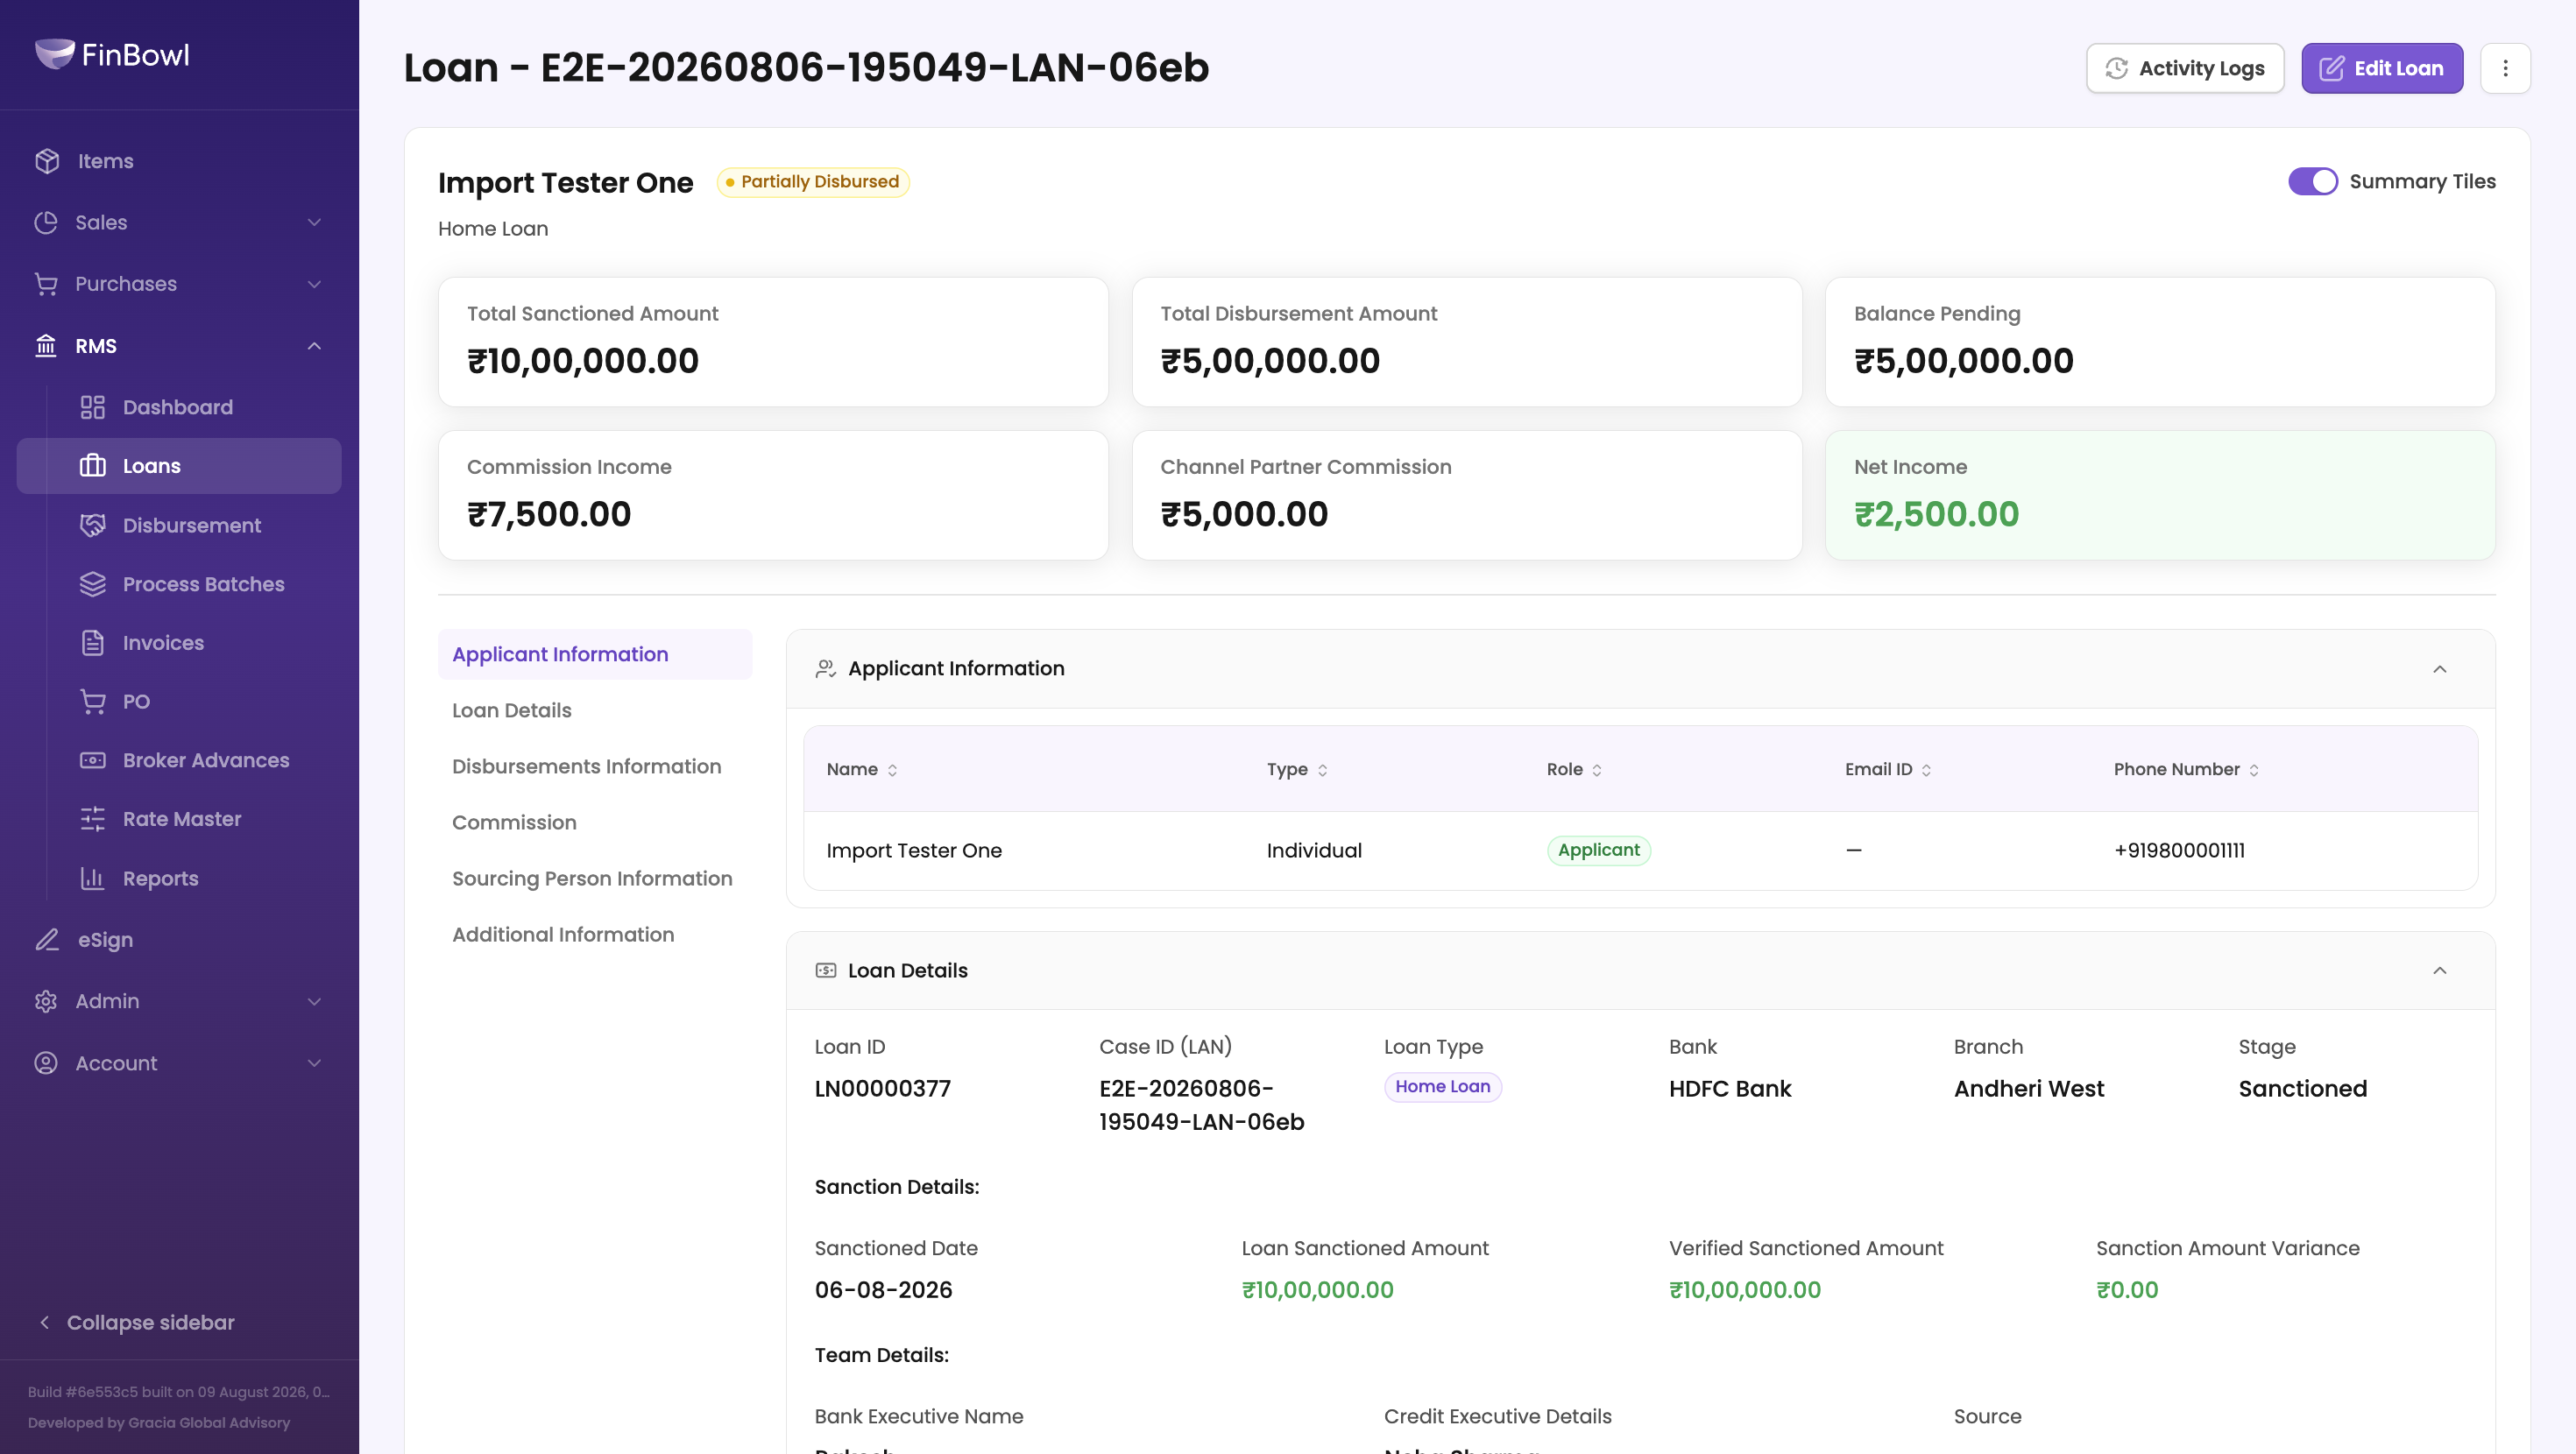Click the Items cube icon in sidebar
The width and height of the screenshot is (2576, 1454).
[47, 161]
